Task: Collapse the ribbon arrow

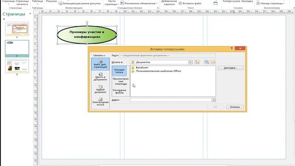Action: coord(294,8)
